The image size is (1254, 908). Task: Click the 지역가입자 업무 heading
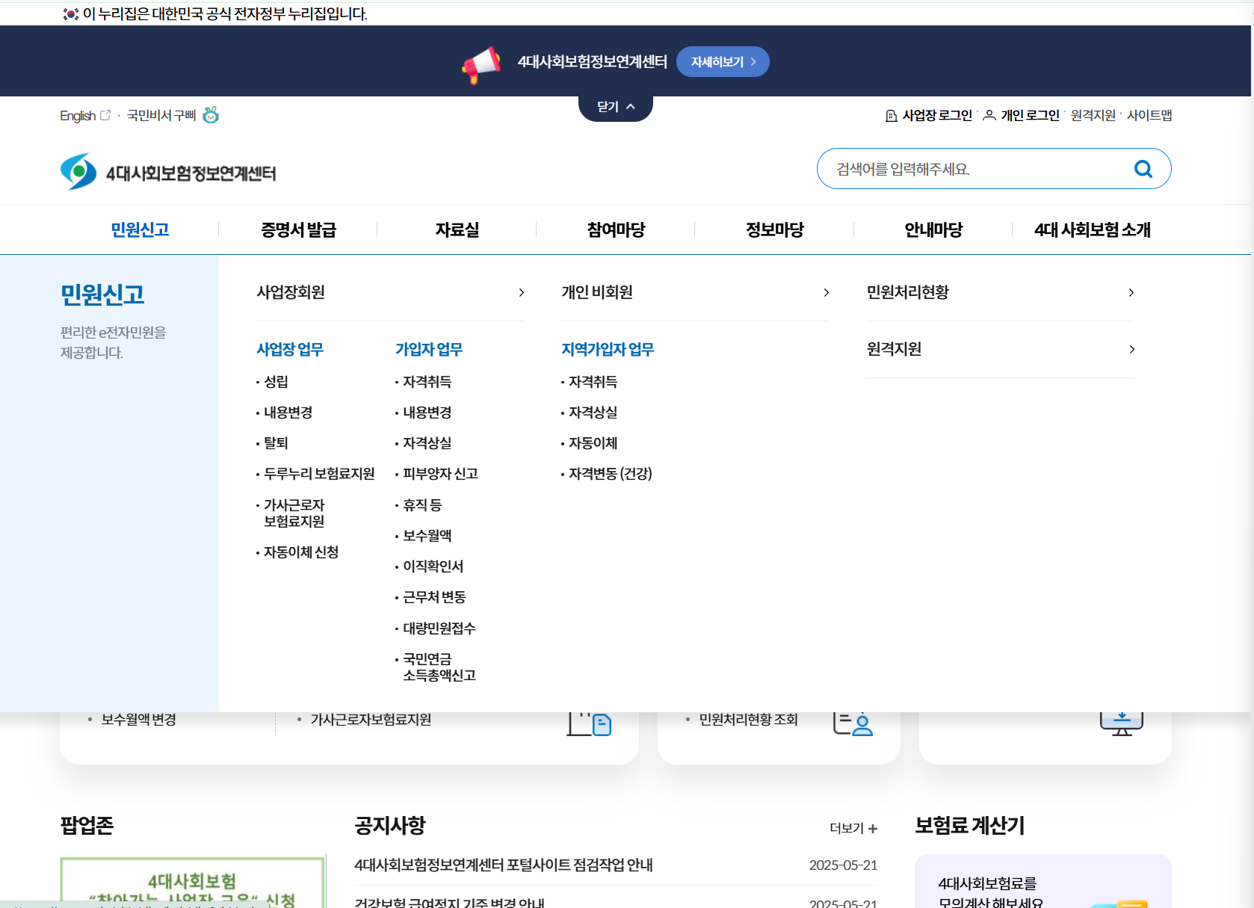click(x=608, y=349)
